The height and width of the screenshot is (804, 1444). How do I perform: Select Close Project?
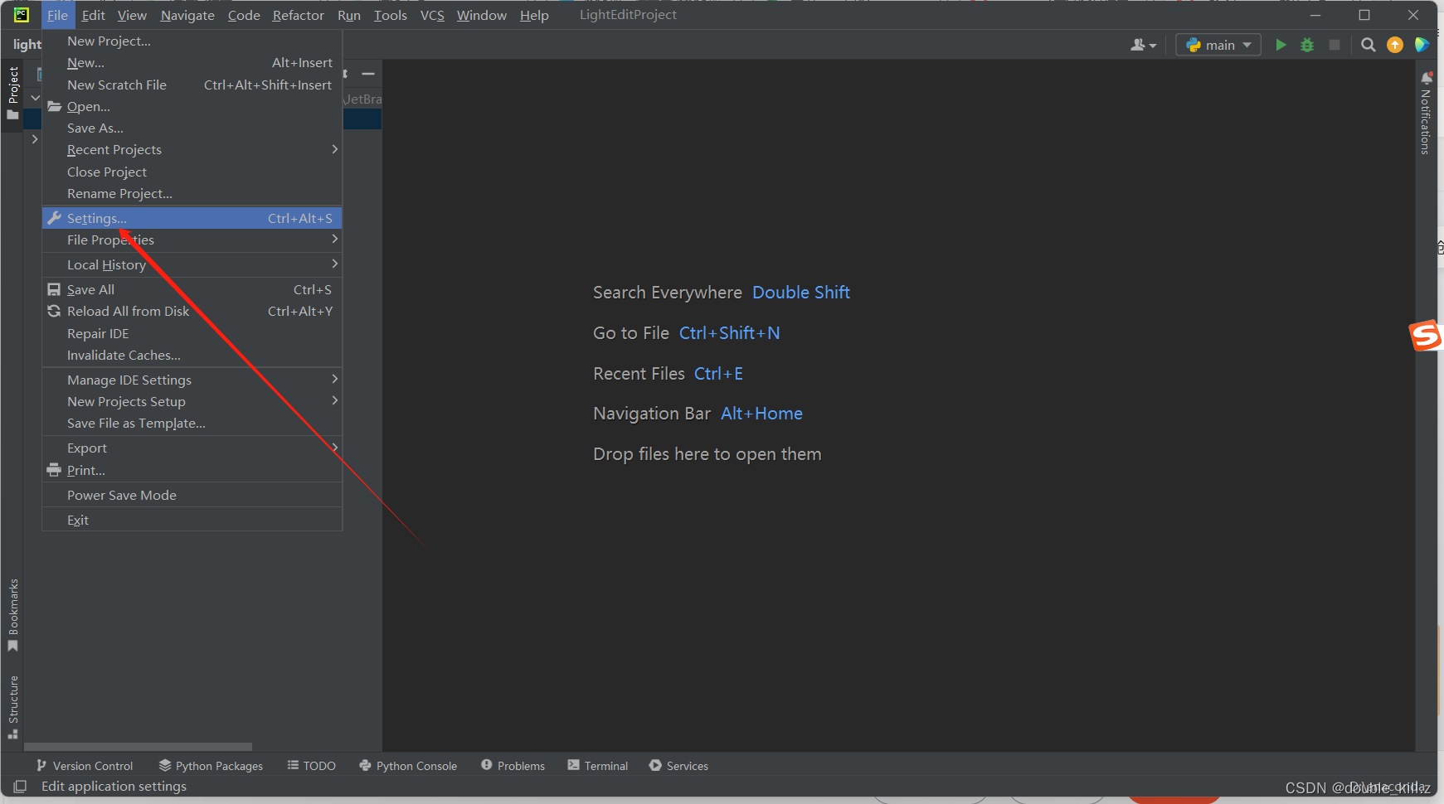[x=192, y=172]
